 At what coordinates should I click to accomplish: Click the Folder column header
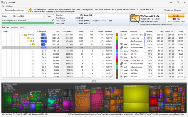coord(18,32)
